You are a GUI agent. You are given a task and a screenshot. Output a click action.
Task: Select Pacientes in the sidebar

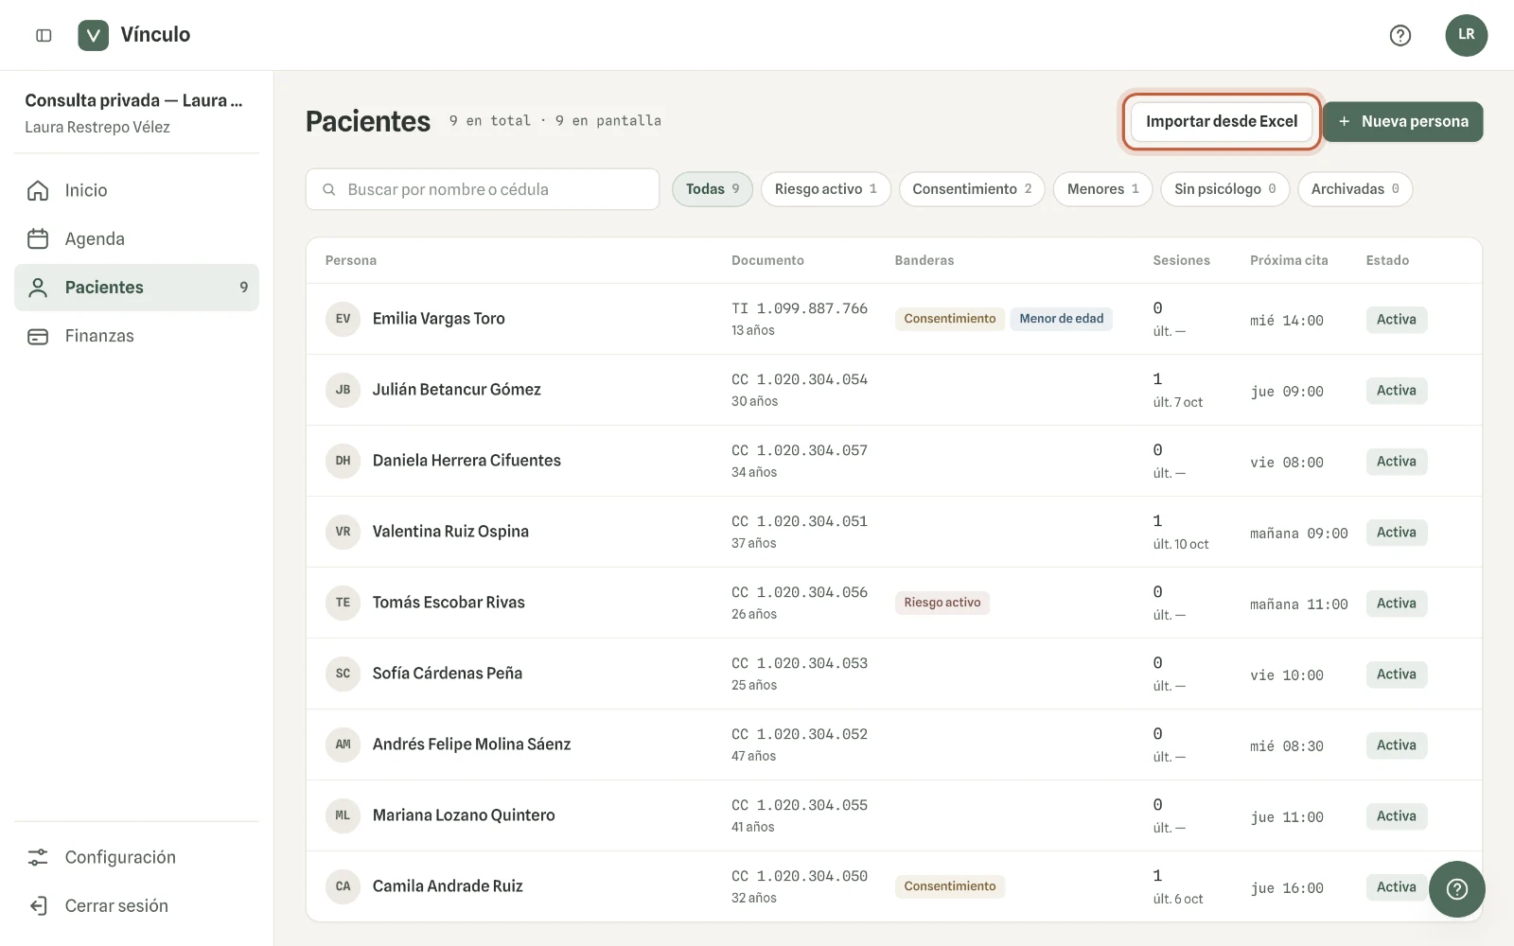coord(136,288)
